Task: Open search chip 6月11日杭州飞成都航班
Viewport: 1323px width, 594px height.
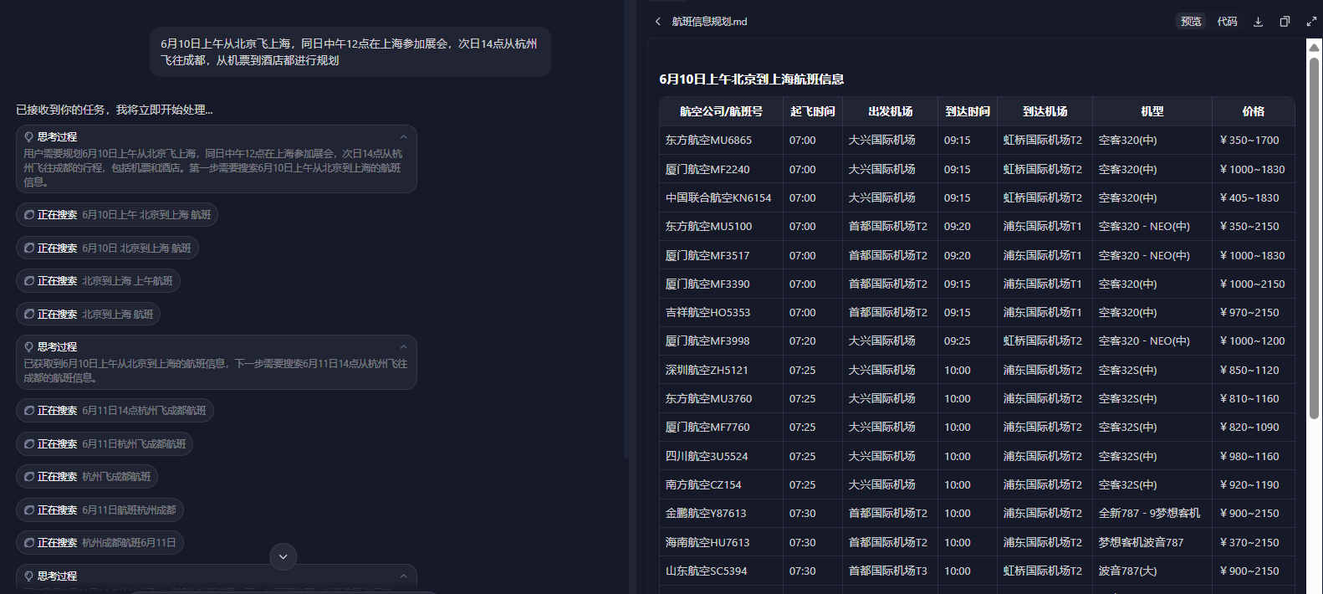Action: (105, 443)
